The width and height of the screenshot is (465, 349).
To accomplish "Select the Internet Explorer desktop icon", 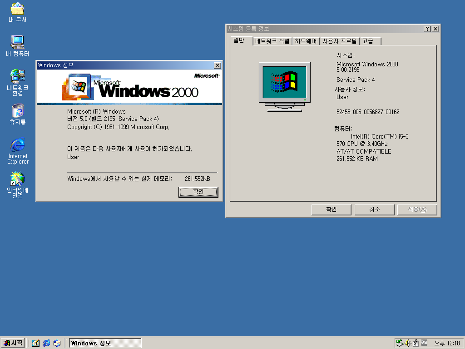I will tap(18, 151).
